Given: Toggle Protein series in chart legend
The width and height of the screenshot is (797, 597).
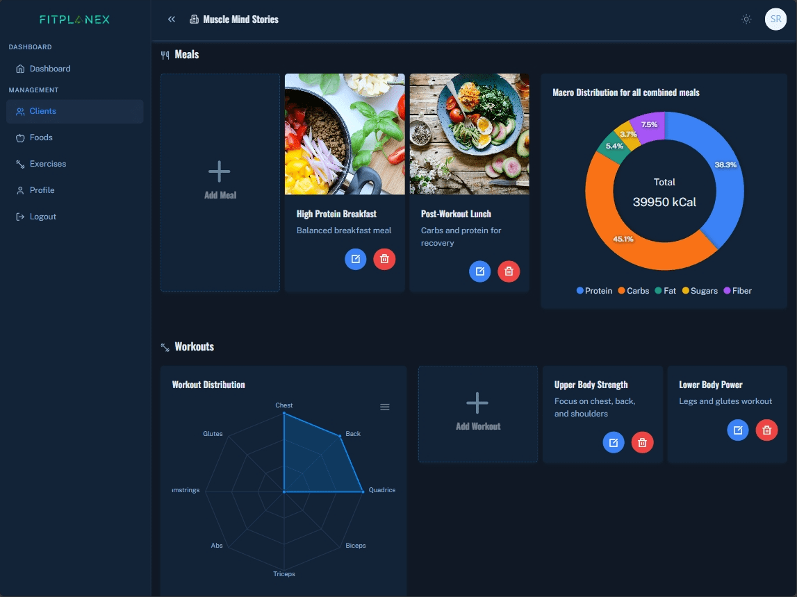Looking at the screenshot, I should coord(594,291).
